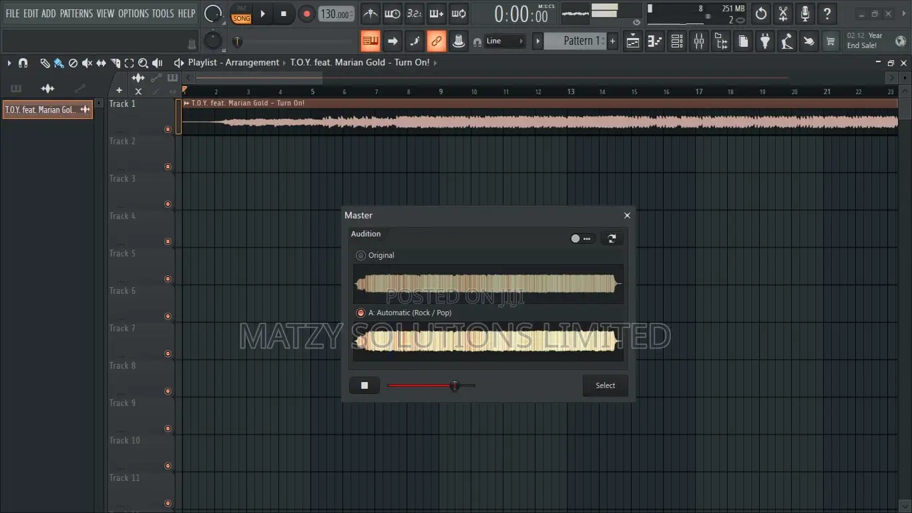Open the plugin picker plug icon
Image resolution: width=912 pixels, height=513 pixels.
coord(765,41)
